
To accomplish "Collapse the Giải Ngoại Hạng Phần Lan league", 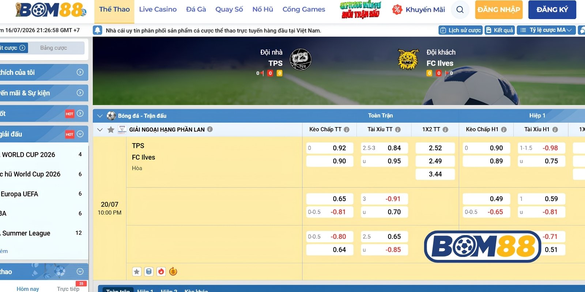I will click(x=100, y=130).
